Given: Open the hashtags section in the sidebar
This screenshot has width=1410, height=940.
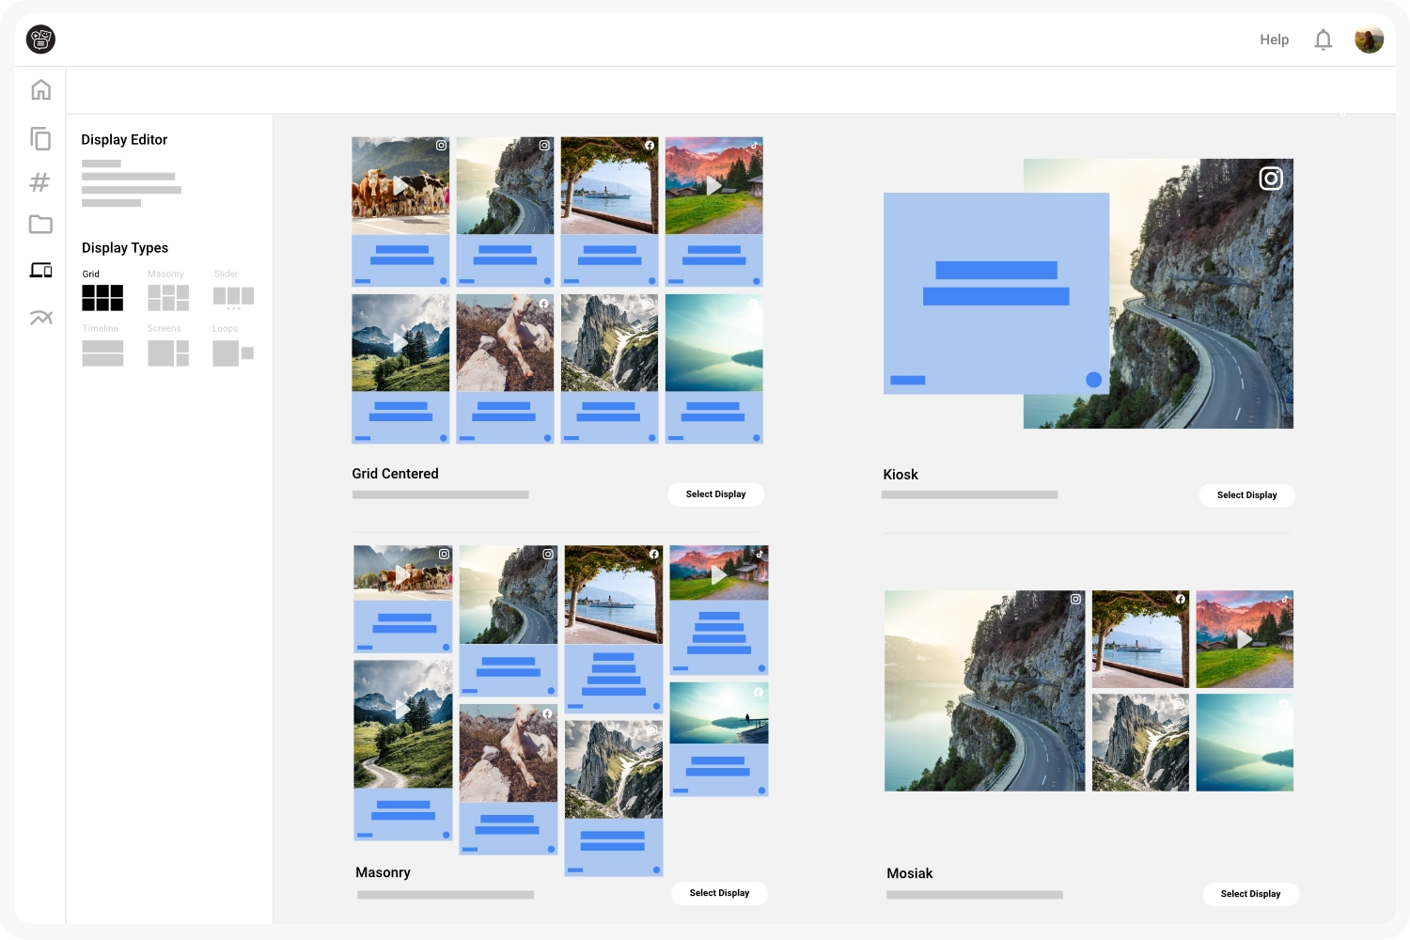Looking at the screenshot, I should [x=40, y=182].
